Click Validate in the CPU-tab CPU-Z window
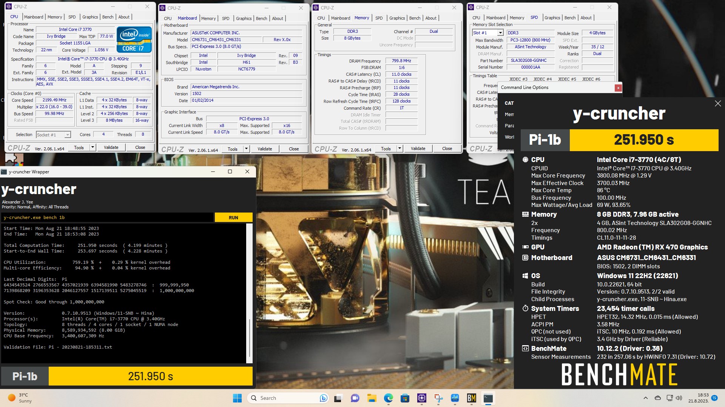This screenshot has height=407, width=725. click(x=111, y=147)
